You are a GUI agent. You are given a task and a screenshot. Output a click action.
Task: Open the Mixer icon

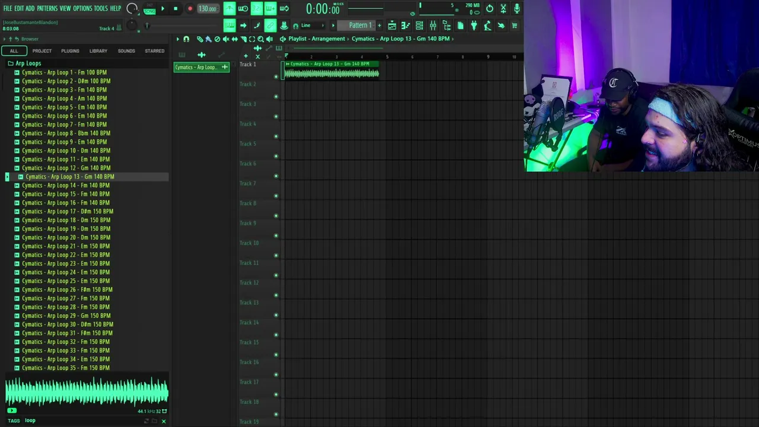[x=433, y=26]
